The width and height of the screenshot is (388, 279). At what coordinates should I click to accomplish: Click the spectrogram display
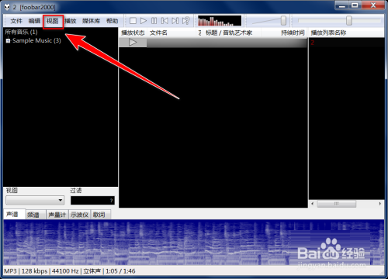point(194,243)
